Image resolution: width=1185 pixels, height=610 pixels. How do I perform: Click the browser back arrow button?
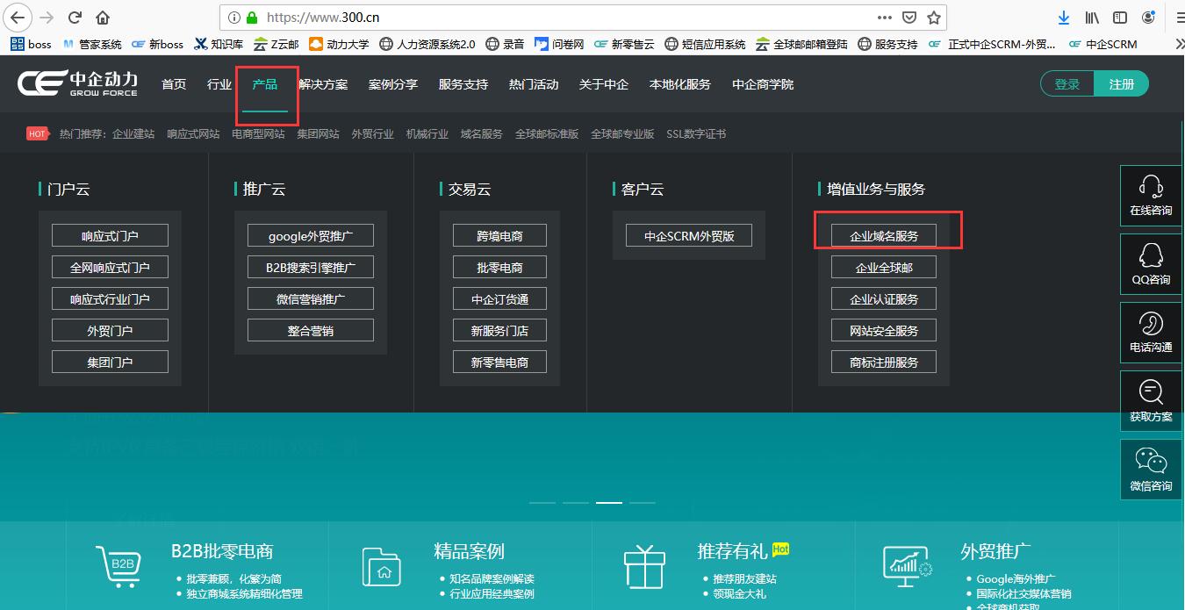pos(18,18)
